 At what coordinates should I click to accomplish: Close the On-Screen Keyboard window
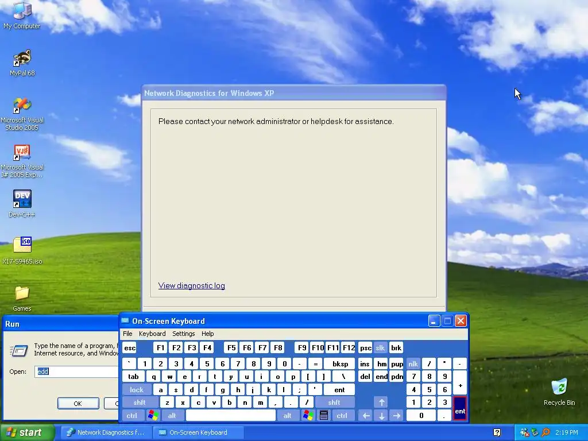[461, 321]
